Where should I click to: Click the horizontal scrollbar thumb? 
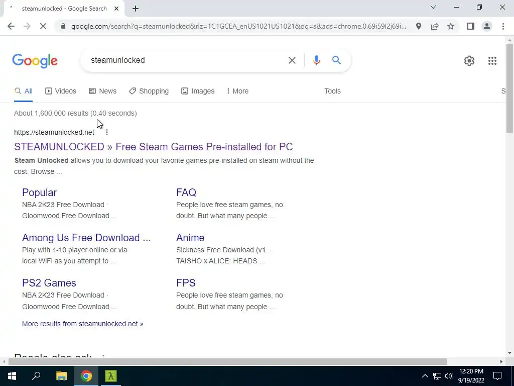pos(228,362)
